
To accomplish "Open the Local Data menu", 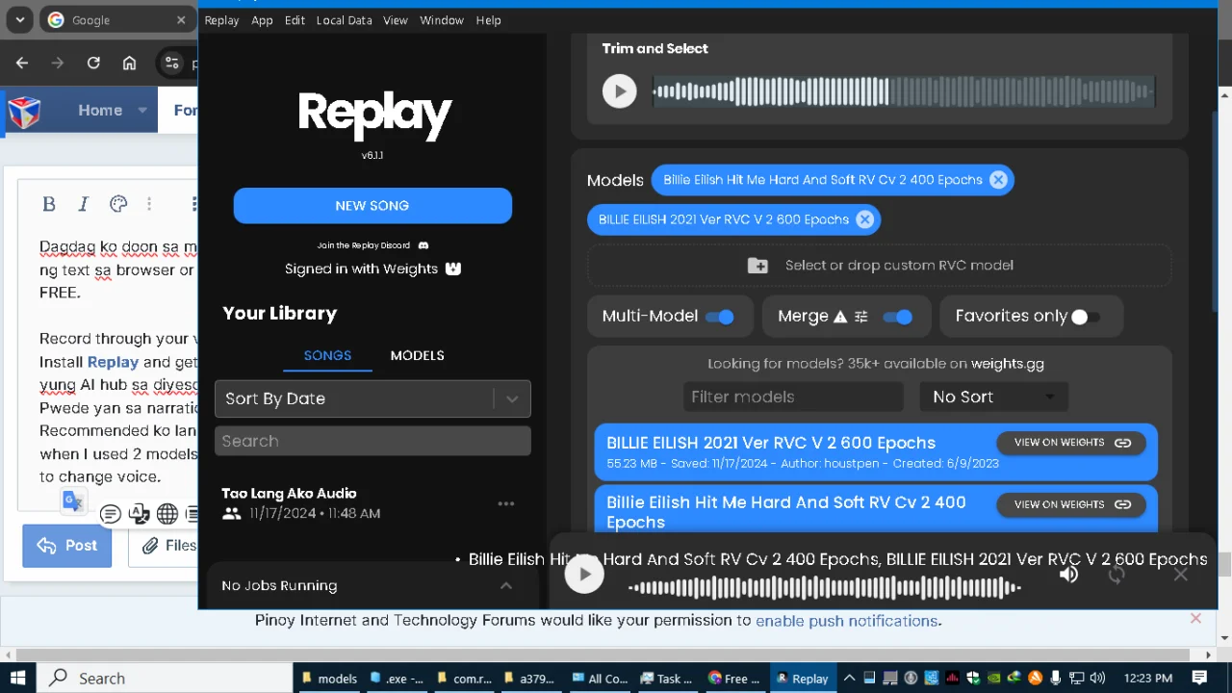I will coord(344,20).
